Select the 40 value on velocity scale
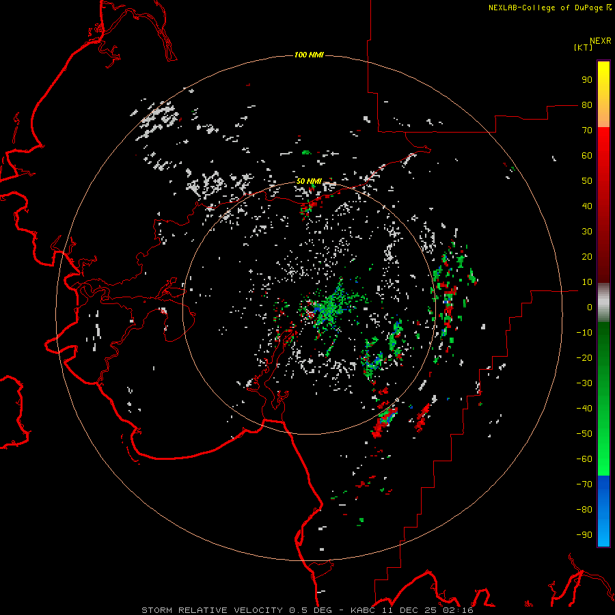This screenshot has width=615, height=615. pyautogui.click(x=587, y=206)
